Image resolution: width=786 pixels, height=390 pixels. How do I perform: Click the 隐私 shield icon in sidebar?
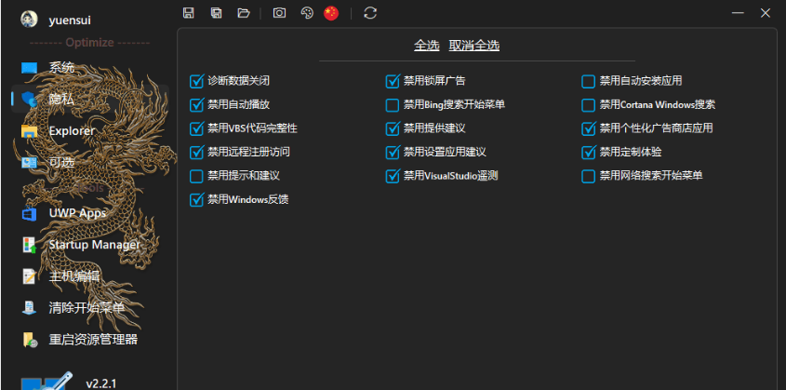coord(29,100)
